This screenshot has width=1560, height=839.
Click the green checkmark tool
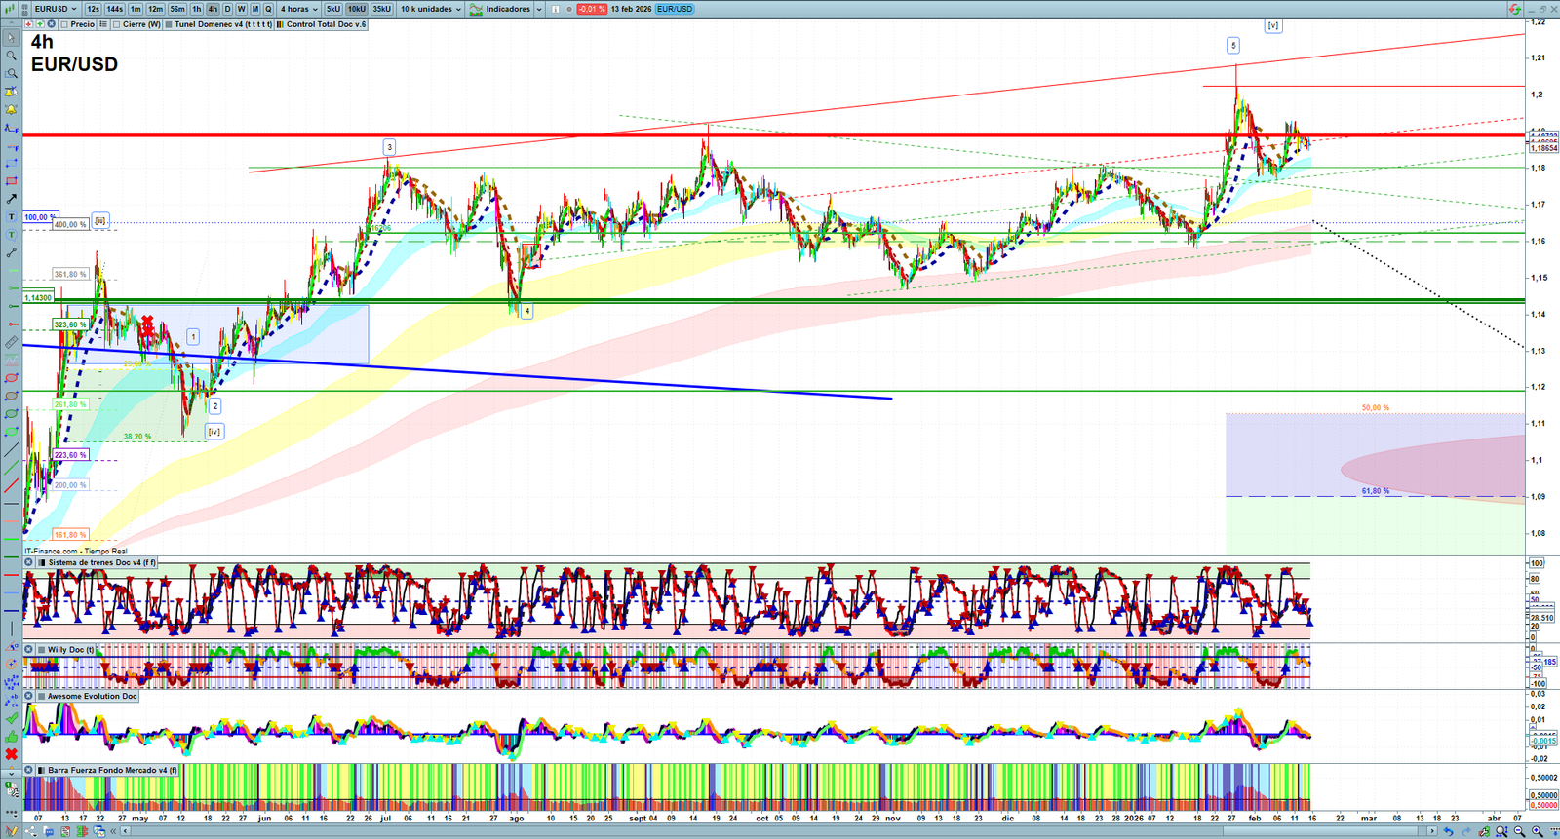[11, 719]
